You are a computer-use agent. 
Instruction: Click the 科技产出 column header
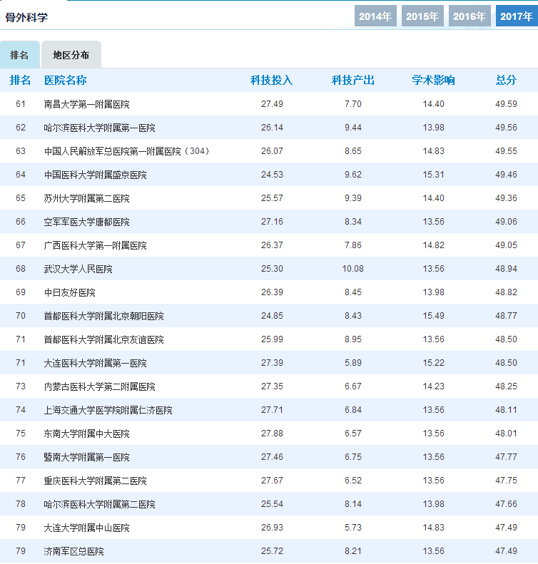352,80
